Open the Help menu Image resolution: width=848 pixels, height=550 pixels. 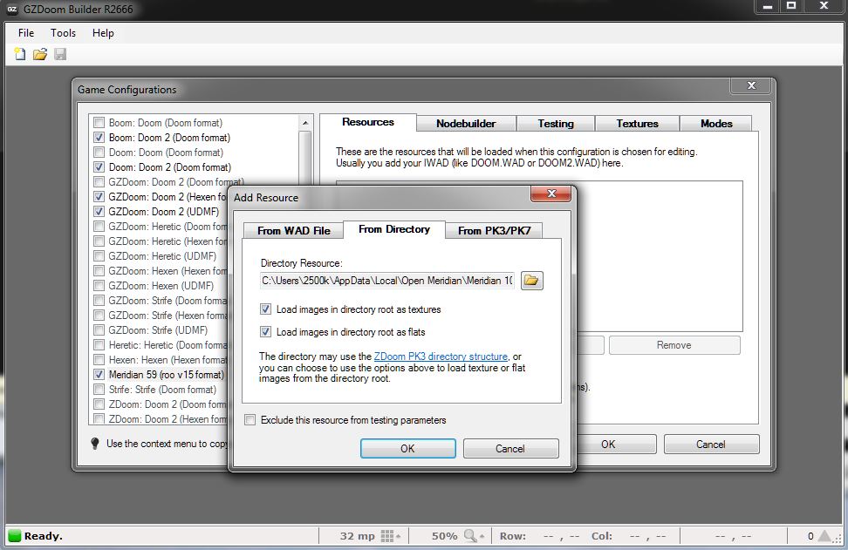pos(103,33)
